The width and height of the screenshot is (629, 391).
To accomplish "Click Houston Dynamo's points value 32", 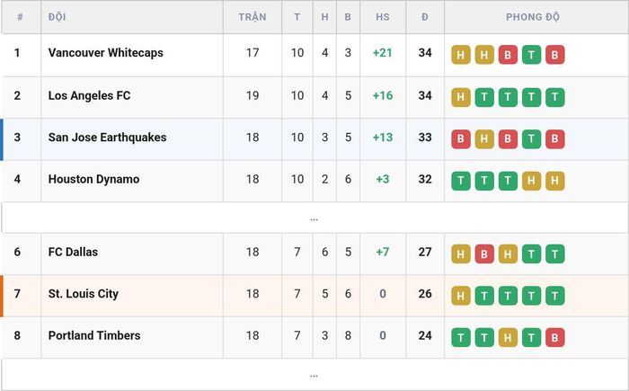I will click(x=425, y=179).
